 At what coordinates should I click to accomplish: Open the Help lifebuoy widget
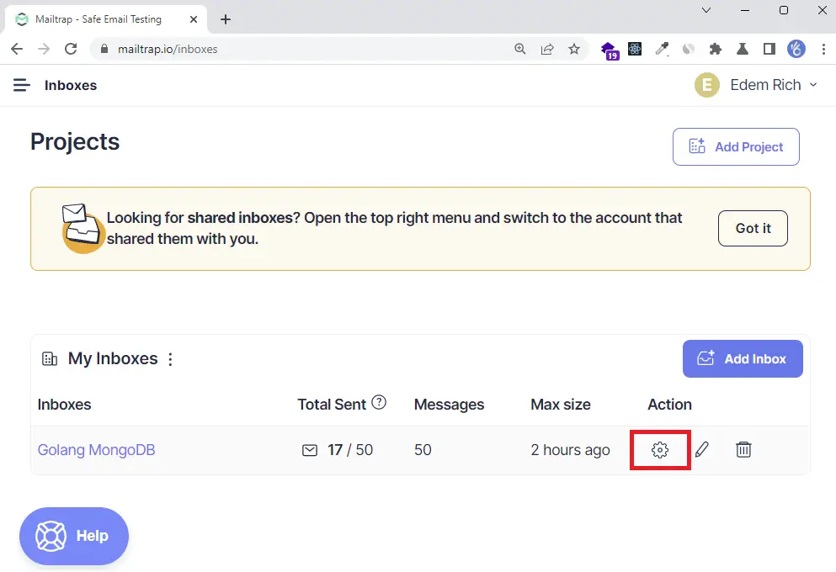74,536
